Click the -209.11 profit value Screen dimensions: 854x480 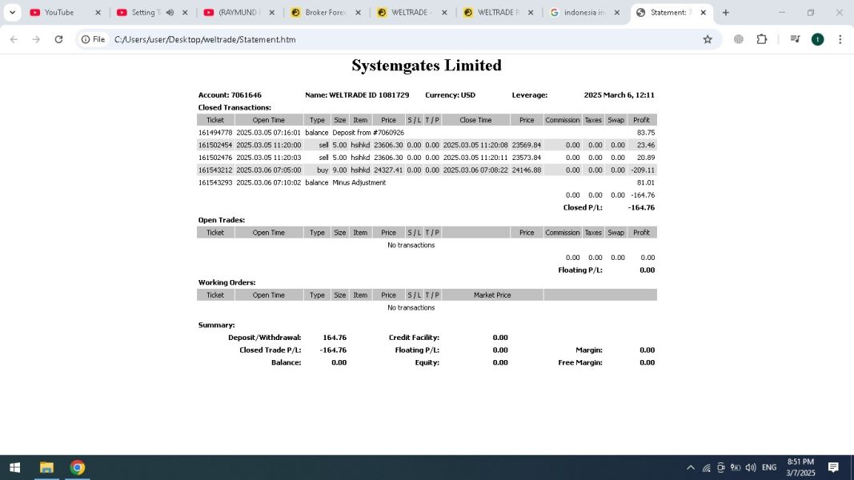pyautogui.click(x=643, y=170)
